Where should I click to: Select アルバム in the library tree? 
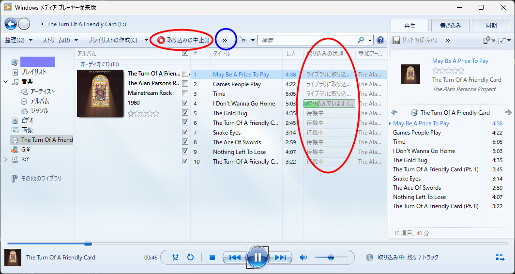point(39,101)
